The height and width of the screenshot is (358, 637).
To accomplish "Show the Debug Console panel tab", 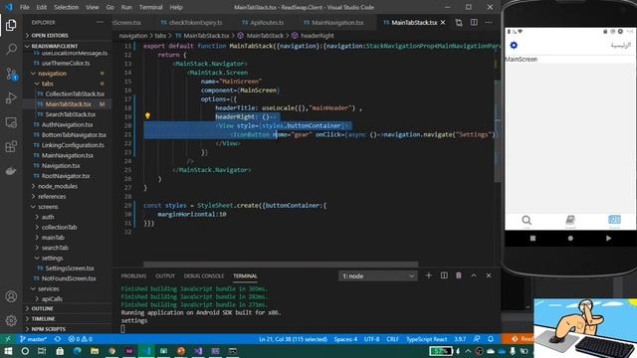I will click(x=203, y=276).
